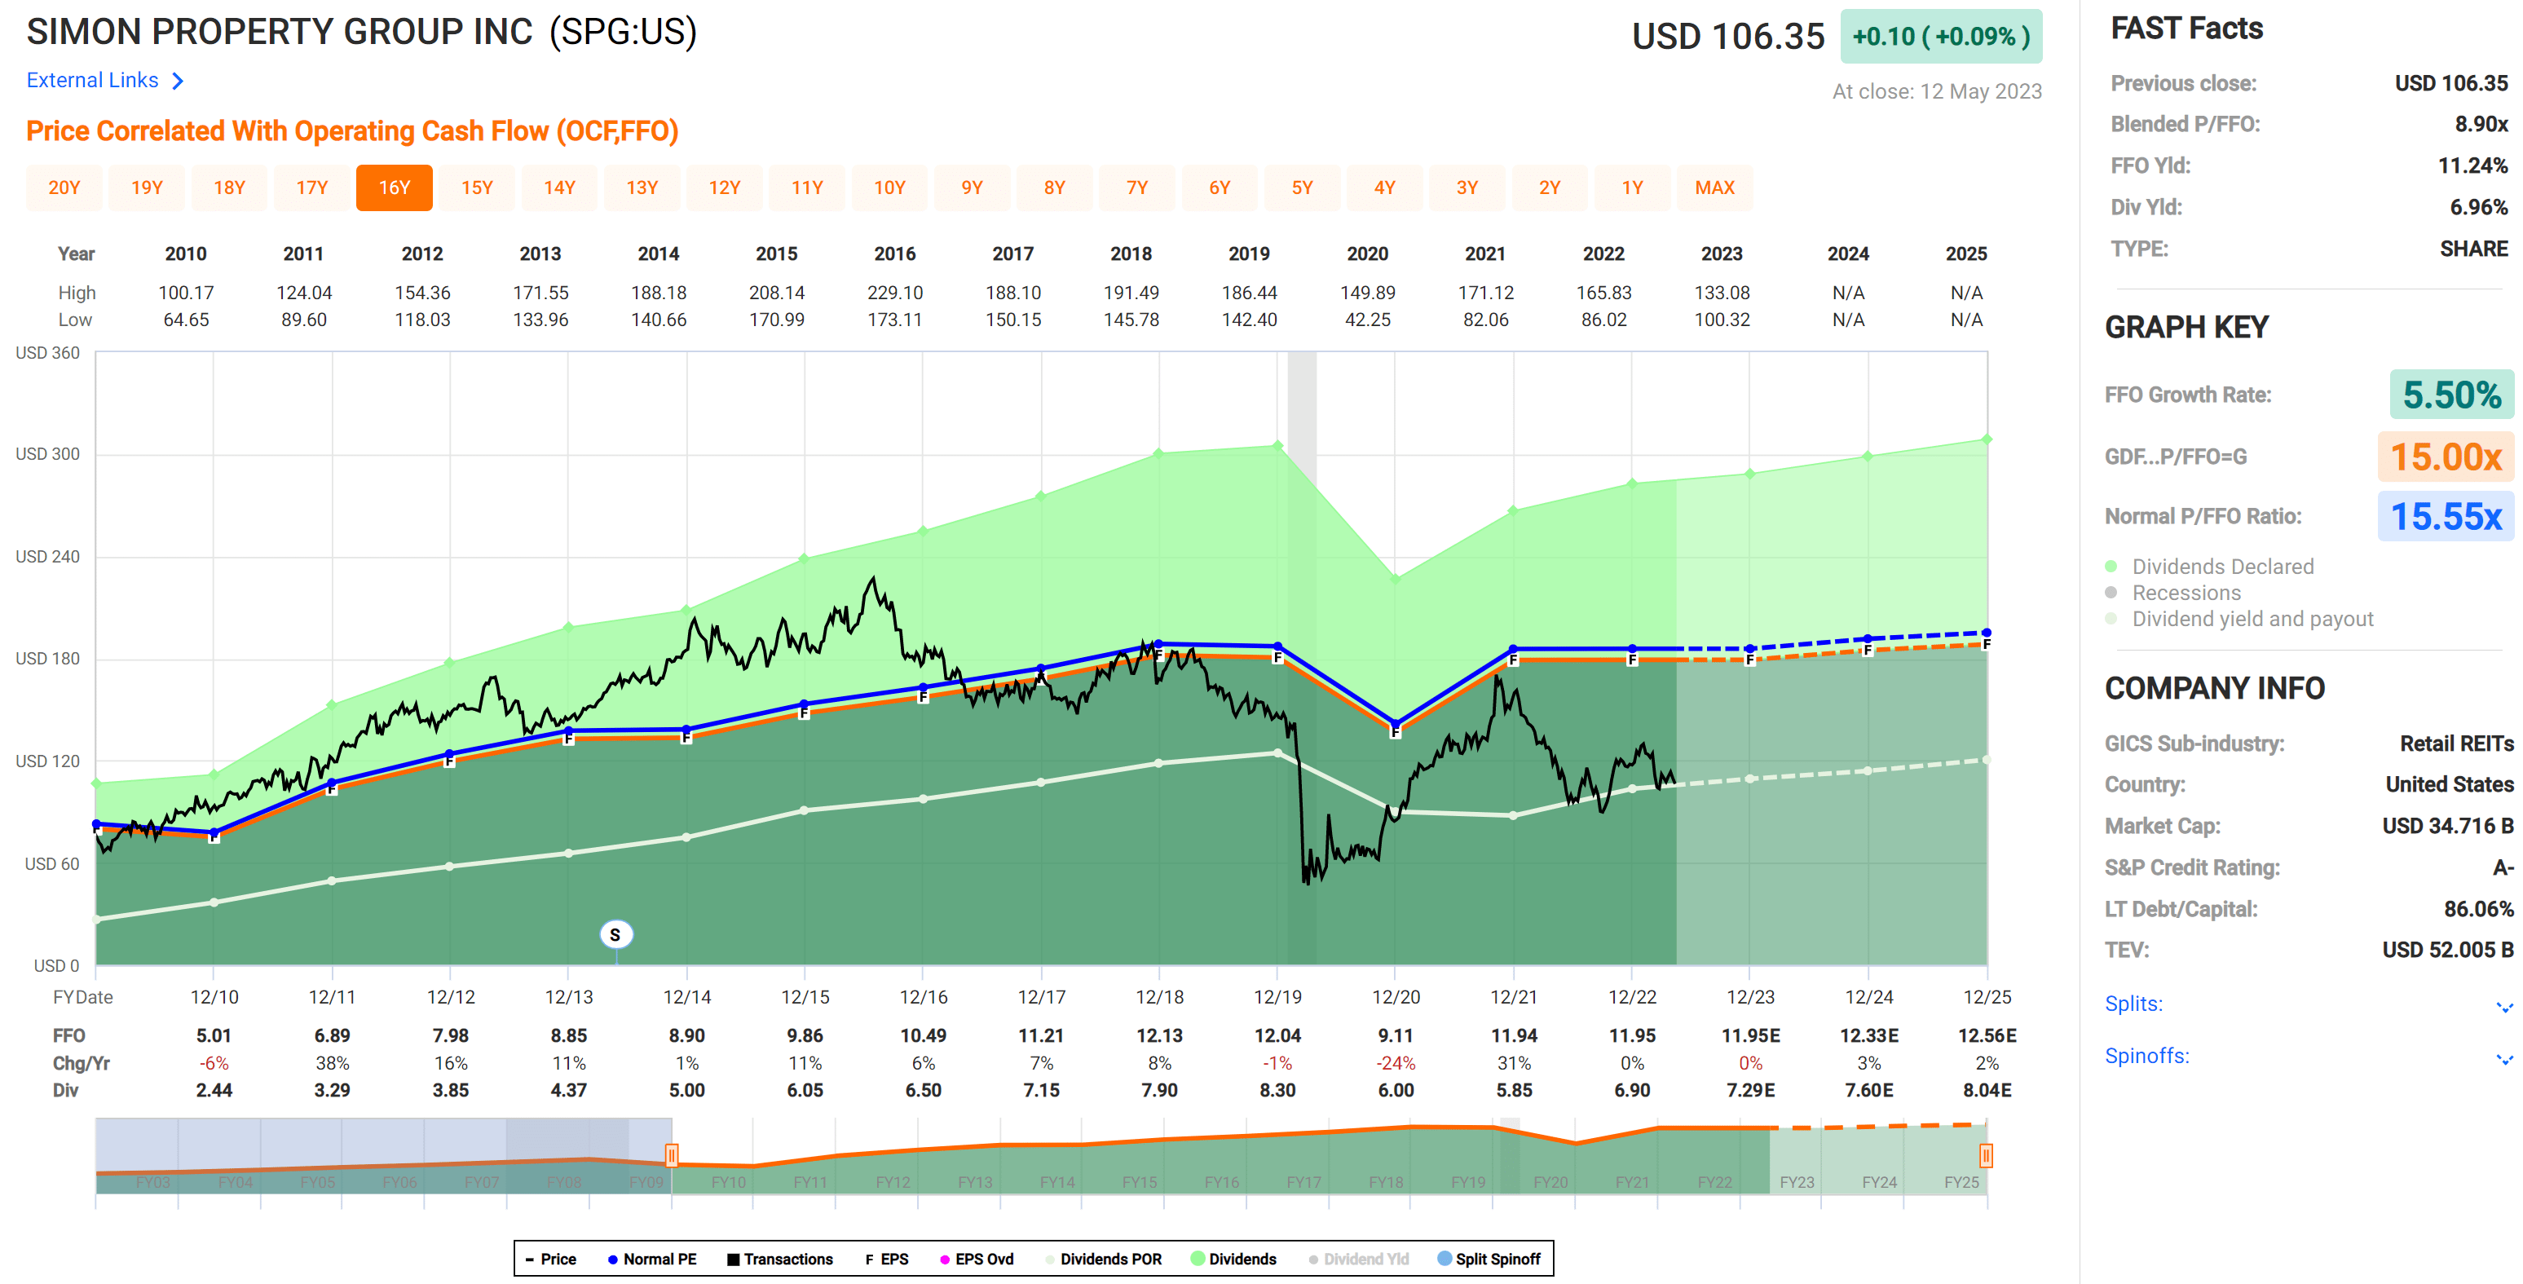Toggle the Normal PE legend icon
The height and width of the screenshot is (1284, 2523).
(x=612, y=1259)
